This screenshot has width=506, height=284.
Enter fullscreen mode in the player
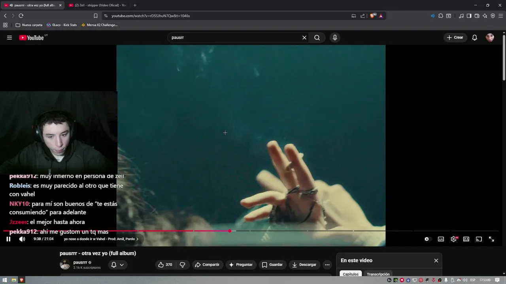coord(491,239)
